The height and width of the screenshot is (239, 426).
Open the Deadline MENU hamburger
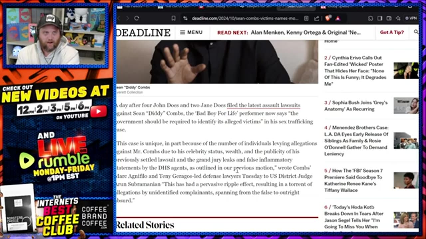pyautogui.click(x=191, y=32)
